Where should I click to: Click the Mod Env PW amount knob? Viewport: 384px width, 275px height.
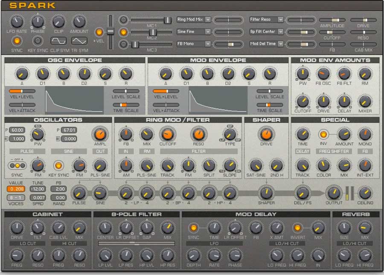click(303, 74)
